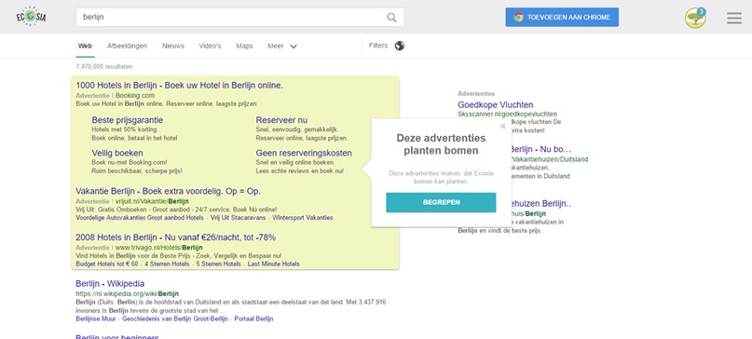Screen dimensions: 752x339
Task: Open the Filters options
Action: pyautogui.click(x=378, y=46)
